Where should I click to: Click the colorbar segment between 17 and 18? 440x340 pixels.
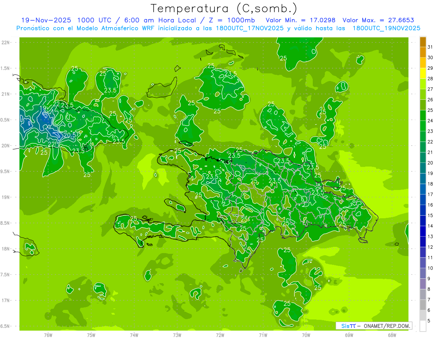[x=423, y=189]
